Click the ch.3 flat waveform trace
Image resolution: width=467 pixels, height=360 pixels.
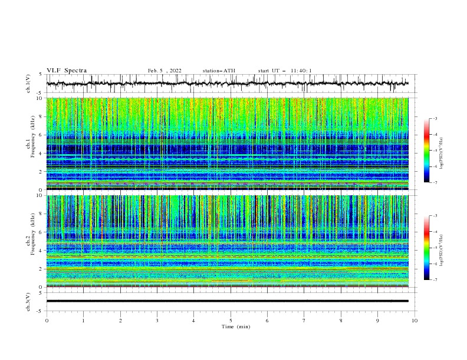tap(227, 301)
